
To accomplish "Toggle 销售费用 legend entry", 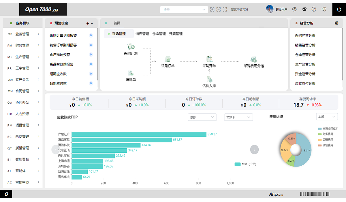I will click(x=326, y=145).
